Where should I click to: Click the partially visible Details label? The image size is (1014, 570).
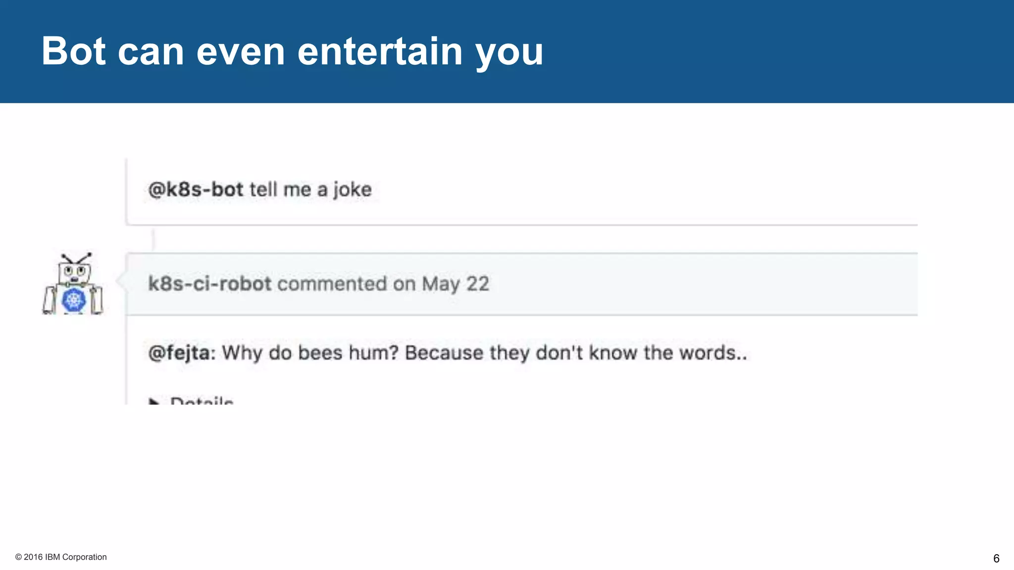click(x=202, y=401)
